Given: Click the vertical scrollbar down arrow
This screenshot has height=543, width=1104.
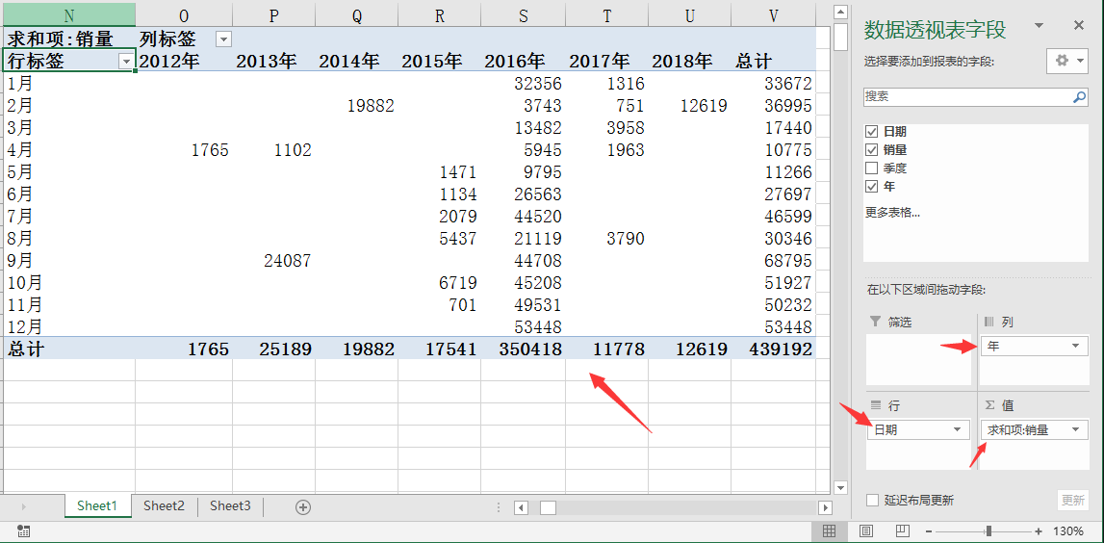Looking at the screenshot, I should pos(840,486).
